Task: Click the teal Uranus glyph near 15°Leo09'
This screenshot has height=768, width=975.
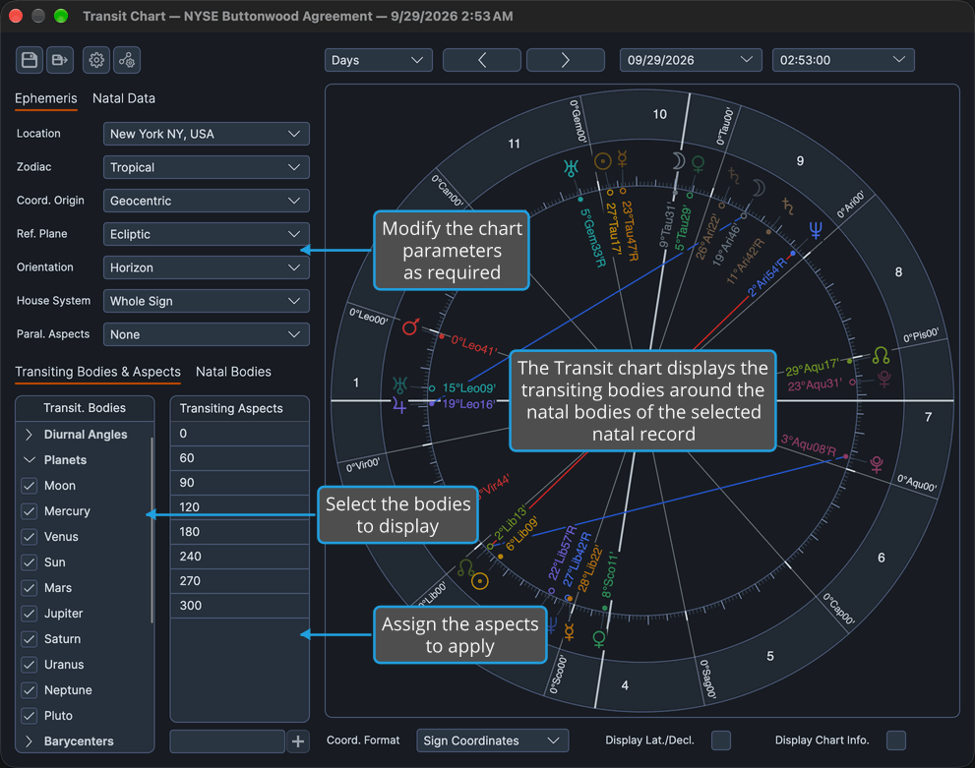Action: coord(399,384)
